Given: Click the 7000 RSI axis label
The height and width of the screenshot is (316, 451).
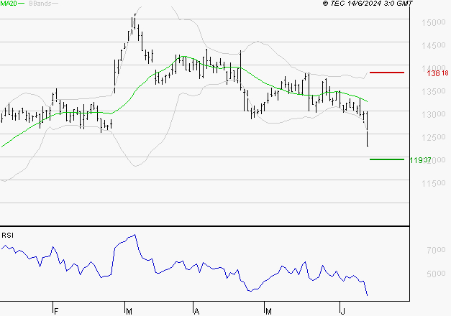Looking at the screenshot, I should point(436,251).
